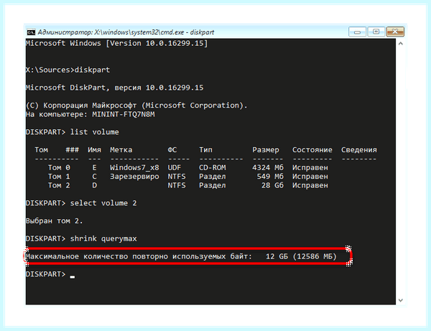This screenshot has height=331, width=431.
Task: Click the 'Том' column header
Action: point(41,150)
